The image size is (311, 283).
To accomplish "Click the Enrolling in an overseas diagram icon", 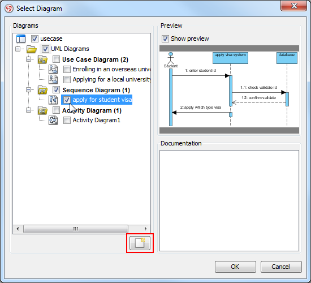I will coord(53,69).
